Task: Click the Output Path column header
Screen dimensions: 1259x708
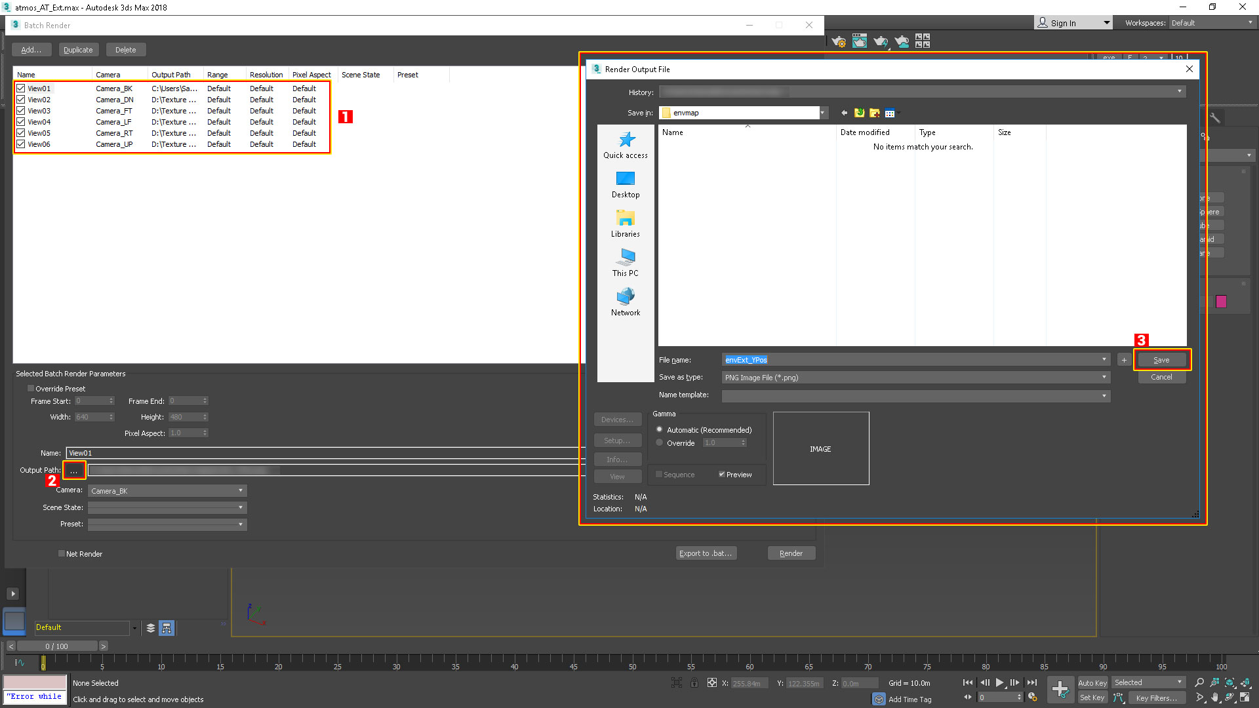Action: pyautogui.click(x=171, y=75)
